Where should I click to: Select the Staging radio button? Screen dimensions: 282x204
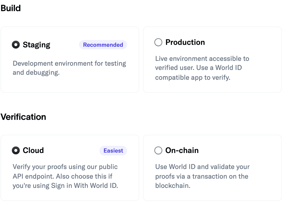pos(16,45)
